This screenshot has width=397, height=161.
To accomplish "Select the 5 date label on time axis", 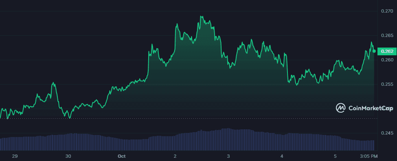I will point(335,156).
